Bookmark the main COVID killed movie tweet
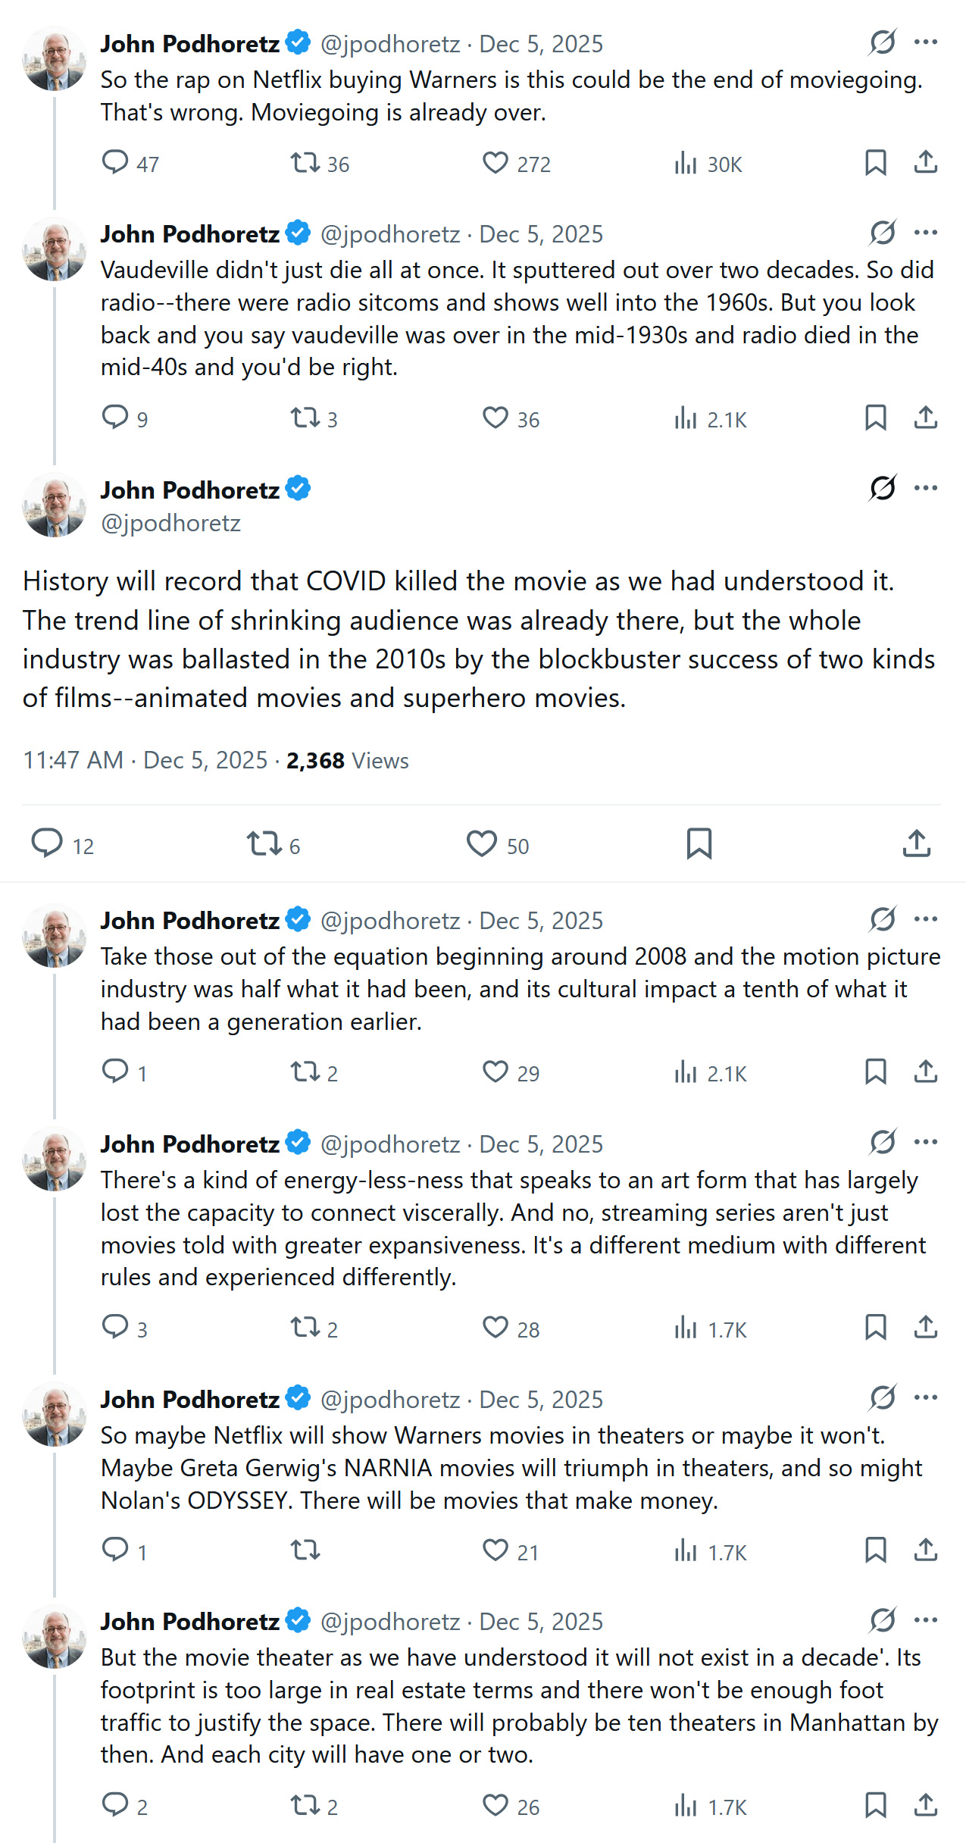966x1843 pixels. tap(699, 843)
